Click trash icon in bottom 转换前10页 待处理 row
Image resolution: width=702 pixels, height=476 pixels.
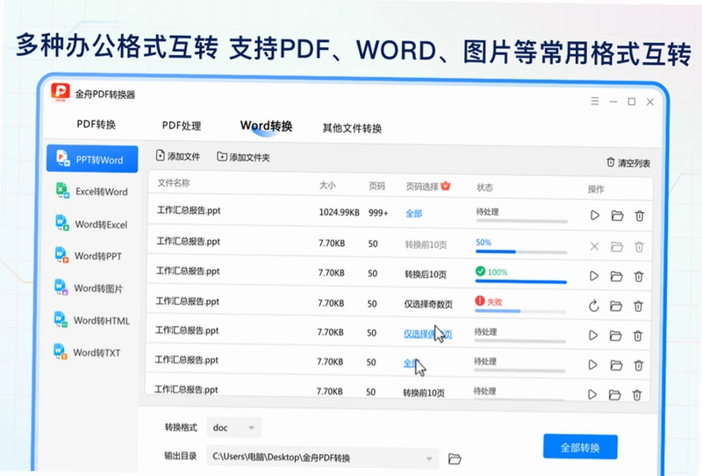pos(637,394)
